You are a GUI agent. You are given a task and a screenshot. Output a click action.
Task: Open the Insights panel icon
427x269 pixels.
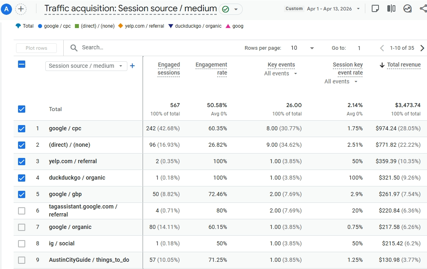pyautogui.click(x=407, y=8)
